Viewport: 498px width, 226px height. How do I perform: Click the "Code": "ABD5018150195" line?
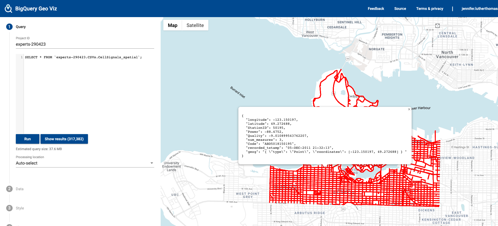pyautogui.click(x=271, y=144)
